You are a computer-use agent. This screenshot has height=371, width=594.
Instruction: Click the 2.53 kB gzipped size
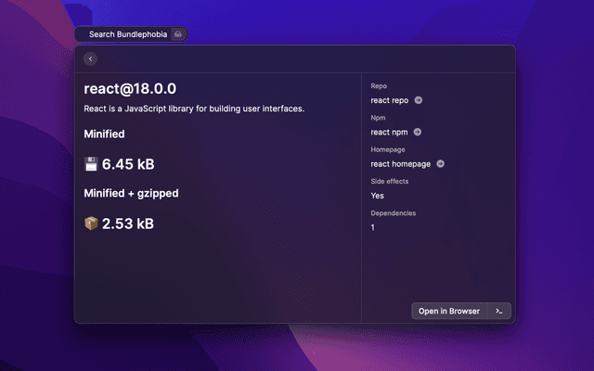[x=128, y=224]
